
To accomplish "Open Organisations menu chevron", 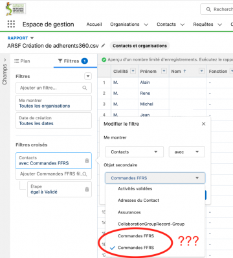I will pyautogui.click(x=146, y=25).
